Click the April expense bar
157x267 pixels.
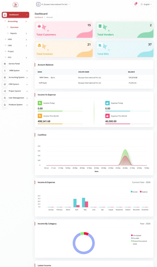pos(78,206)
